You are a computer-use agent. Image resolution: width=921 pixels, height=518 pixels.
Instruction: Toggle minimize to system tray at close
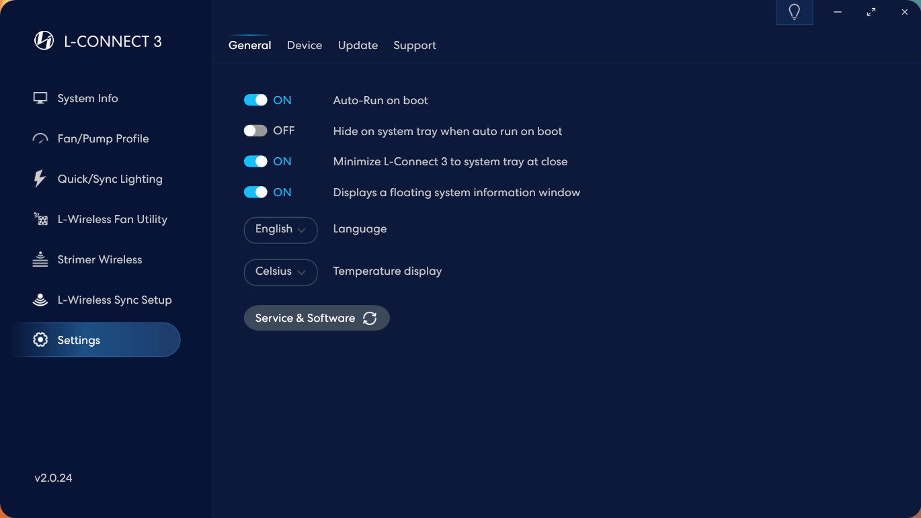point(255,161)
